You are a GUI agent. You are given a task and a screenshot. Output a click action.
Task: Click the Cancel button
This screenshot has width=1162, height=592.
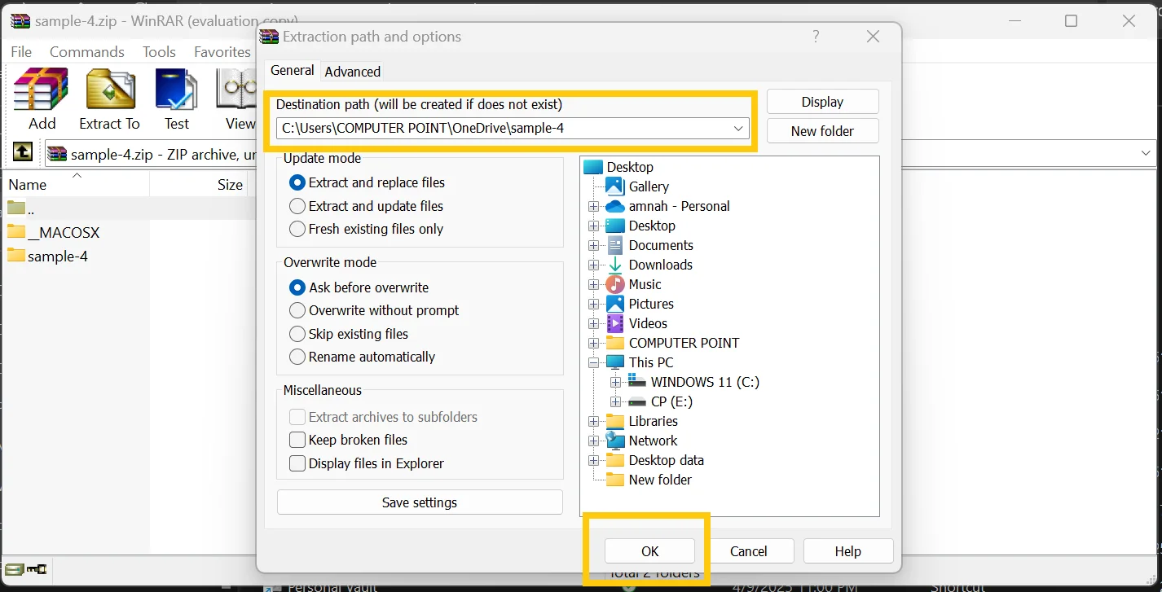coord(748,551)
